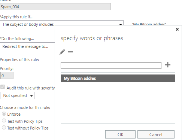The width and height of the screenshot is (182, 140).
Task: Click the Cancel button
Action: click(x=156, y=134)
